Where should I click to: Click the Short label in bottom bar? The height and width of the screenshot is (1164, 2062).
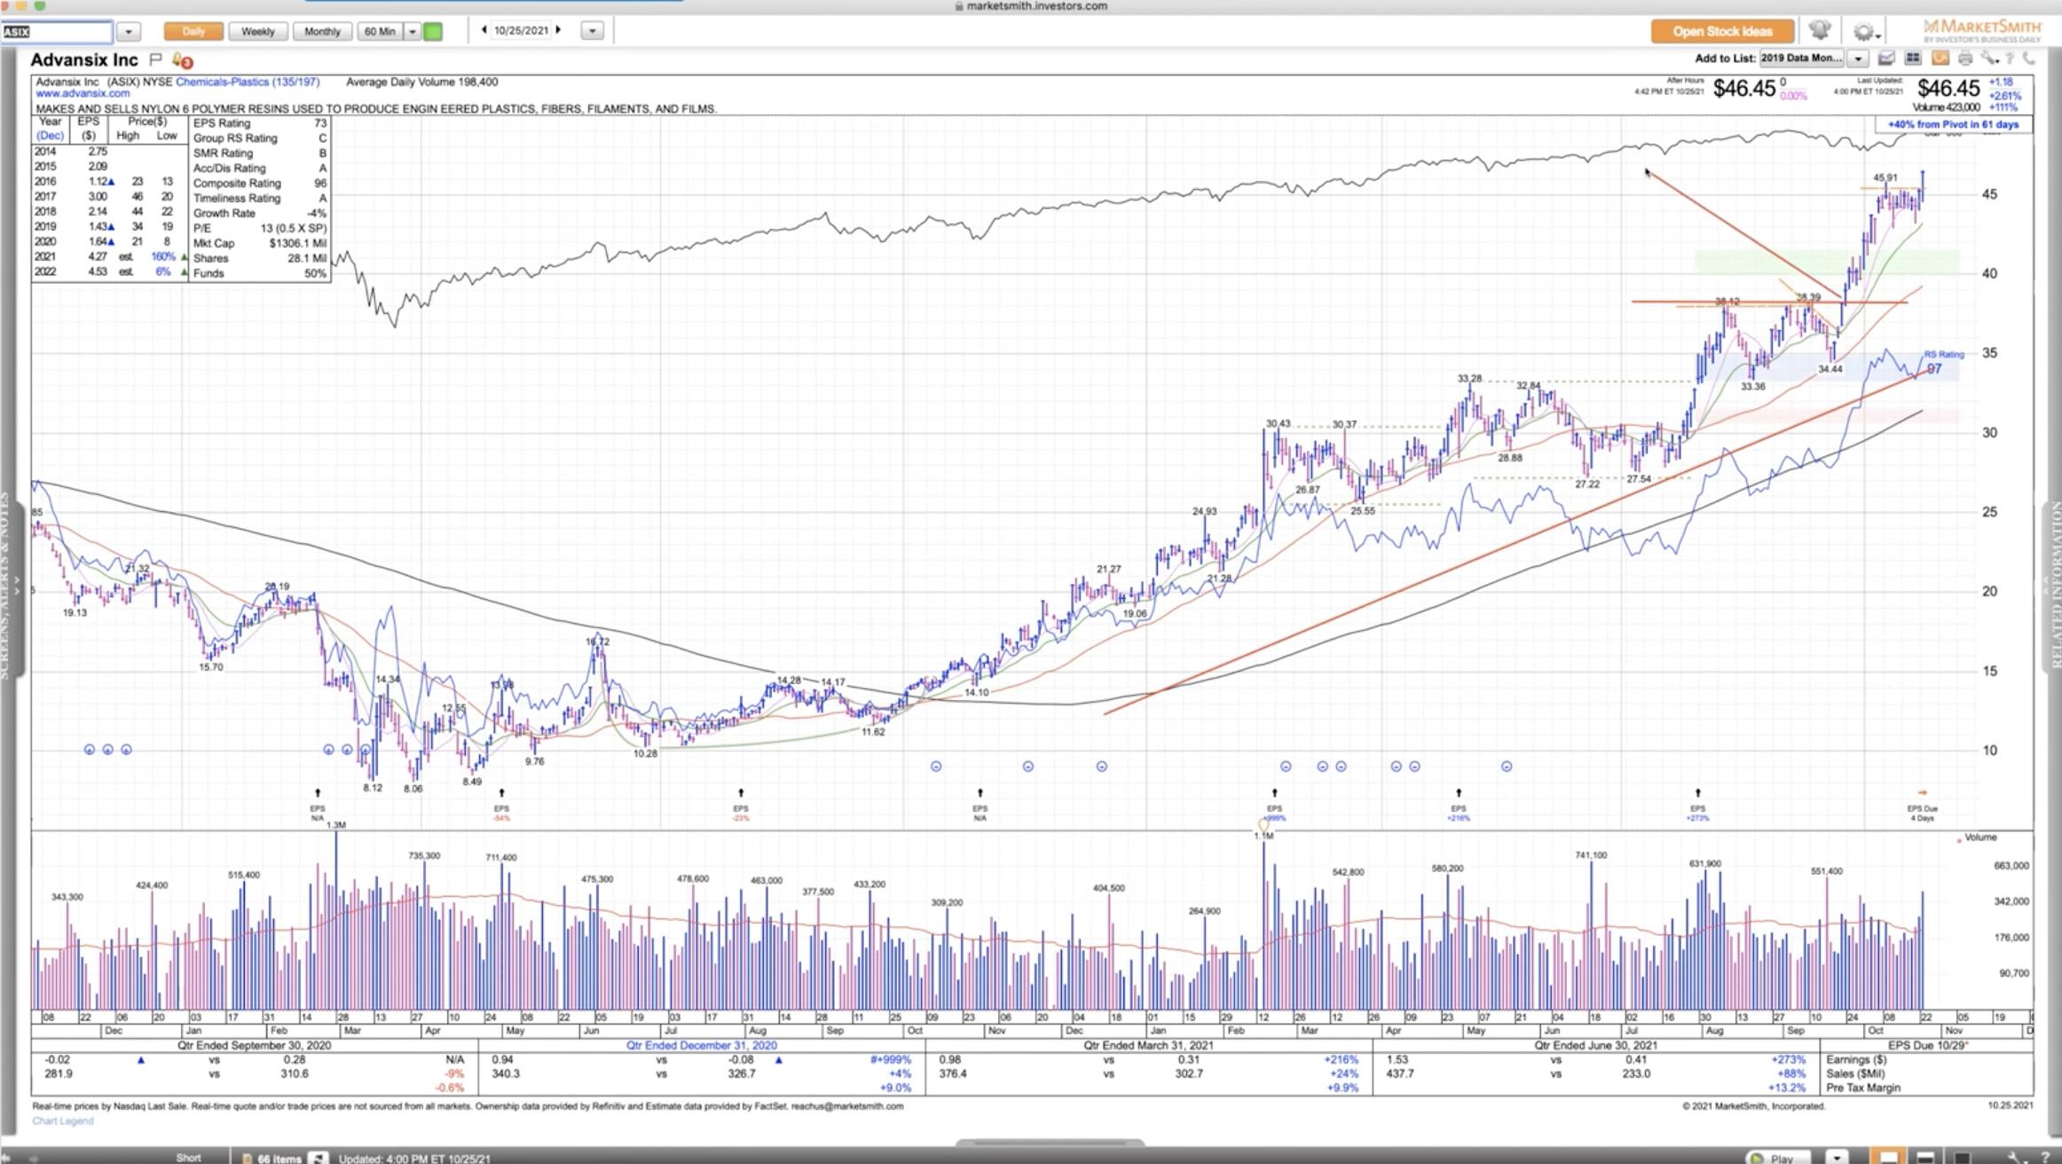point(188,1157)
